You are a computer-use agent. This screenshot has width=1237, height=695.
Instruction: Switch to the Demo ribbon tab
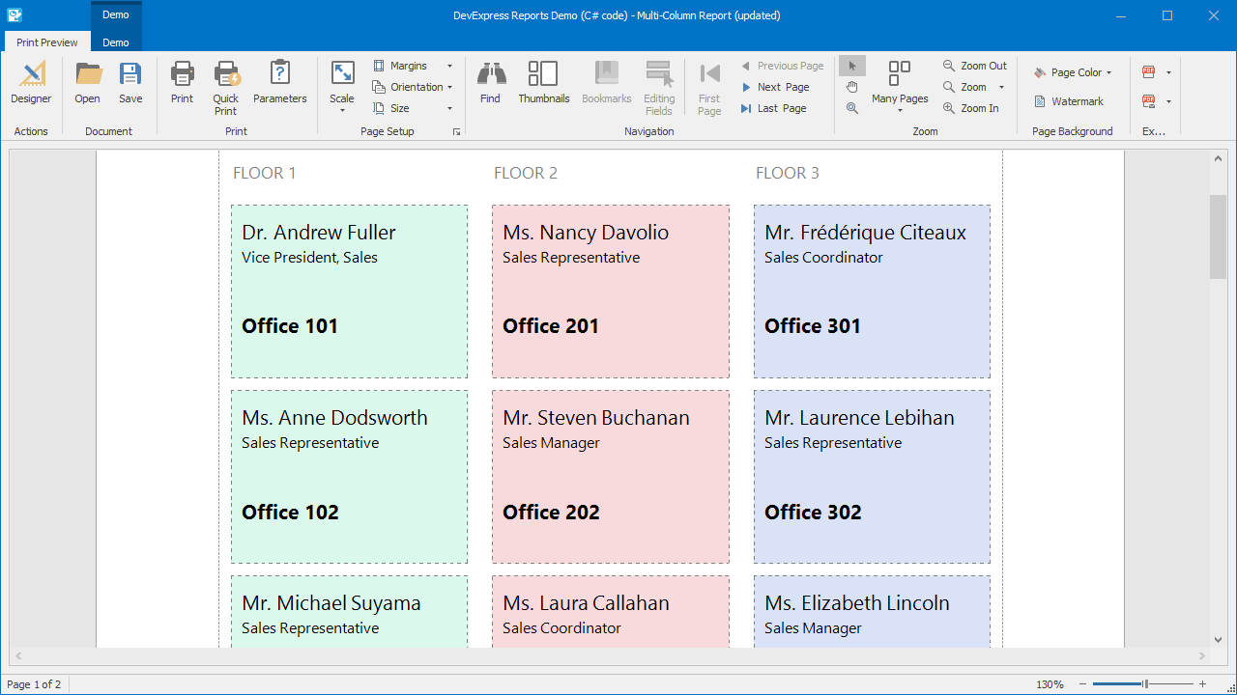[116, 42]
